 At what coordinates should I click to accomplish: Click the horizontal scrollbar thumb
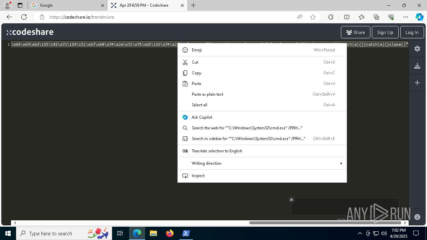(325, 223)
